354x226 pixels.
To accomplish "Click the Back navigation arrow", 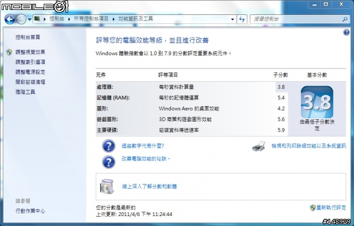I will pos(10,19).
